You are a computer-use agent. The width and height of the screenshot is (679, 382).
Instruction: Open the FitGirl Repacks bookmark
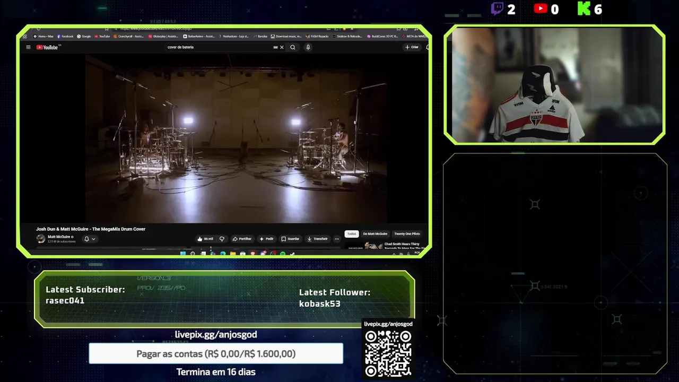[x=317, y=36]
